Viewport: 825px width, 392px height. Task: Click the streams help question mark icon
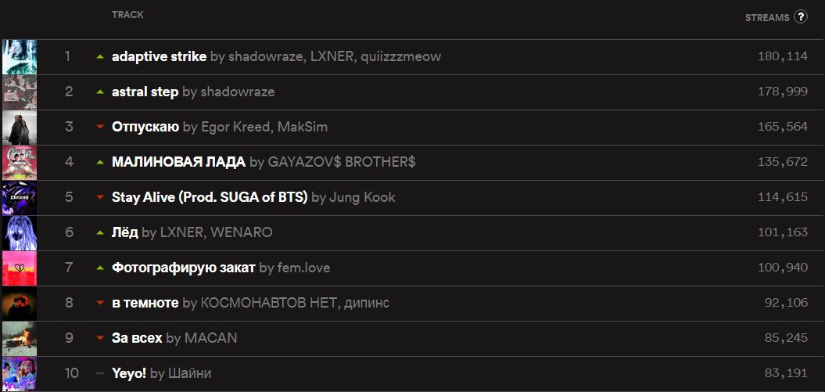pos(800,16)
